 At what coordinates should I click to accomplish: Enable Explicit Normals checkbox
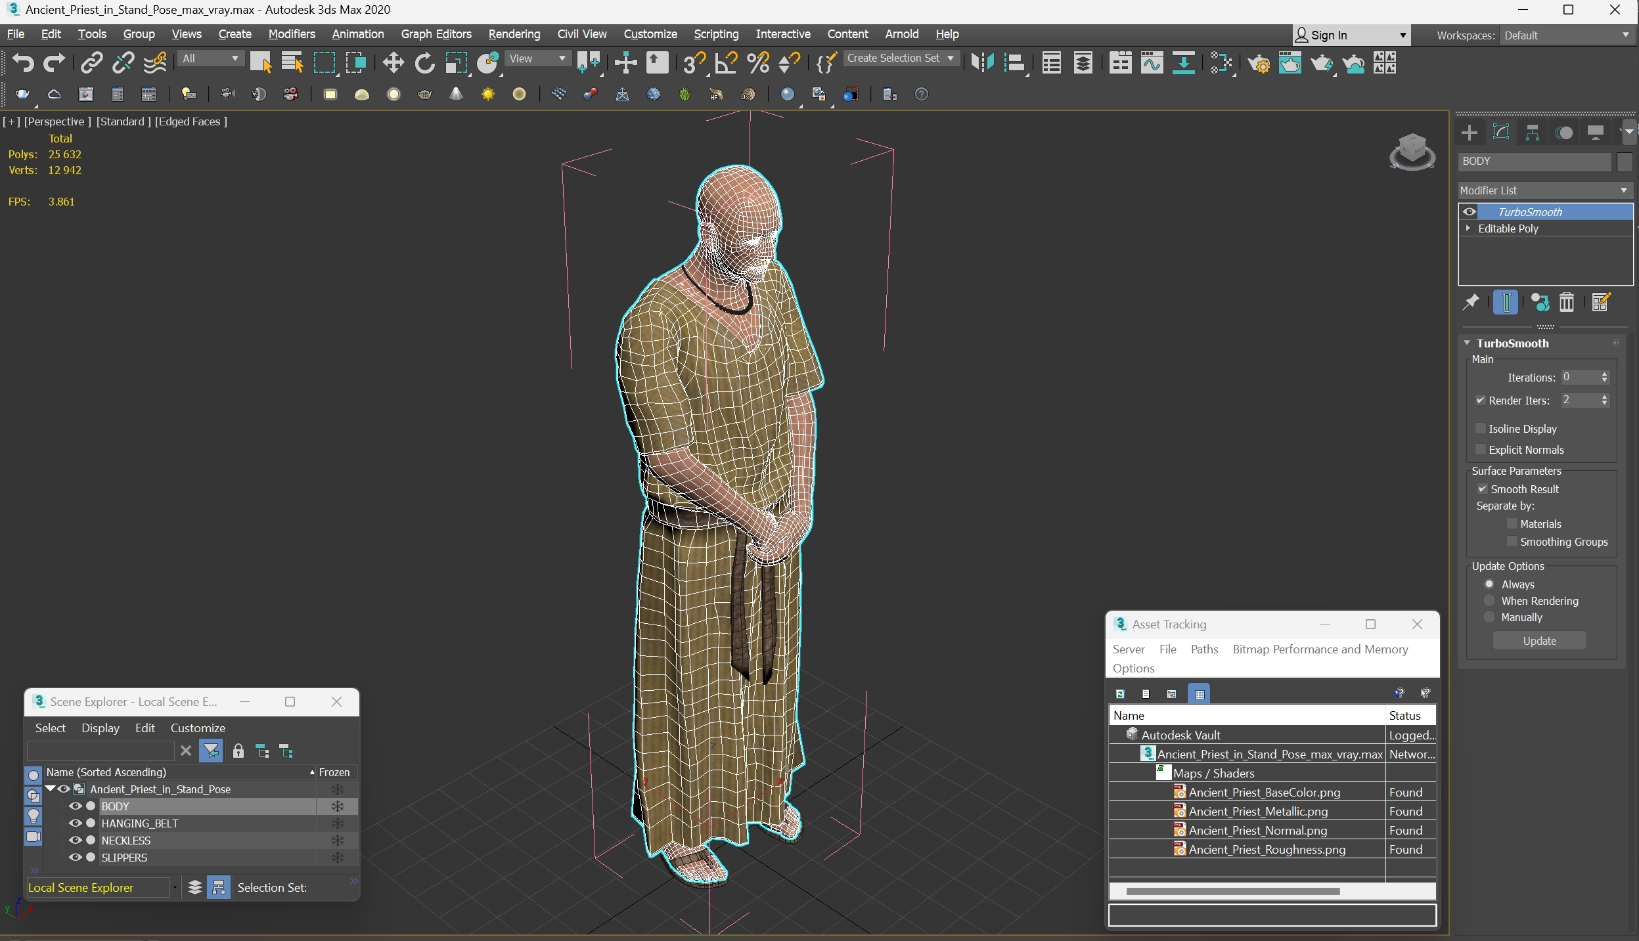tap(1481, 449)
